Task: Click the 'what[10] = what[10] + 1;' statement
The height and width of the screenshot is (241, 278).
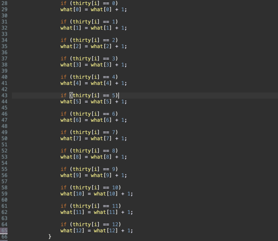Action: coord(97,194)
